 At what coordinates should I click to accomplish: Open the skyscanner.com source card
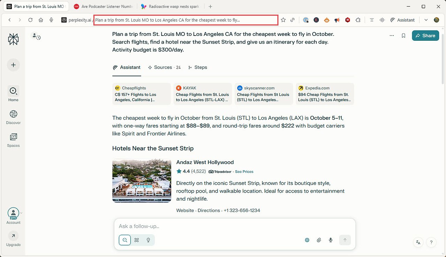pyautogui.click(x=264, y=94)
